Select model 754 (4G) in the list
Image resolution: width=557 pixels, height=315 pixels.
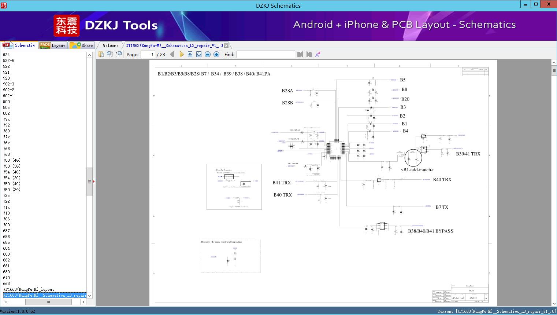(x=12, y=172)
